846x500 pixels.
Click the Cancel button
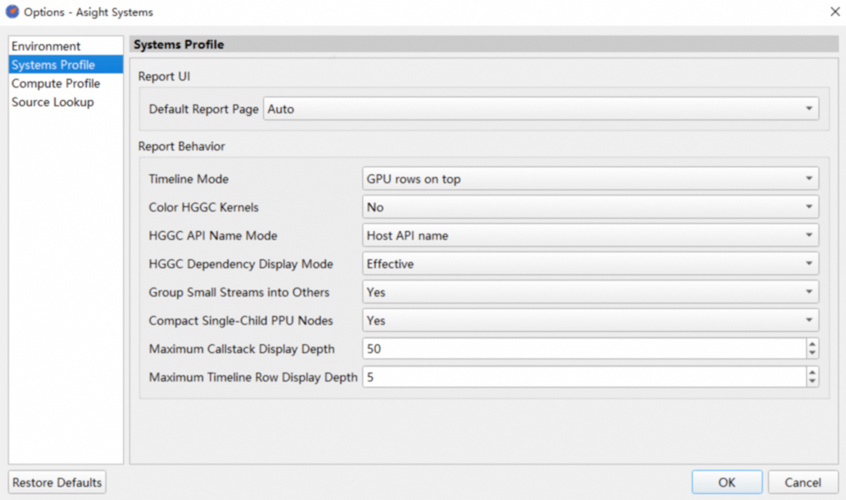tap(803, 482)
